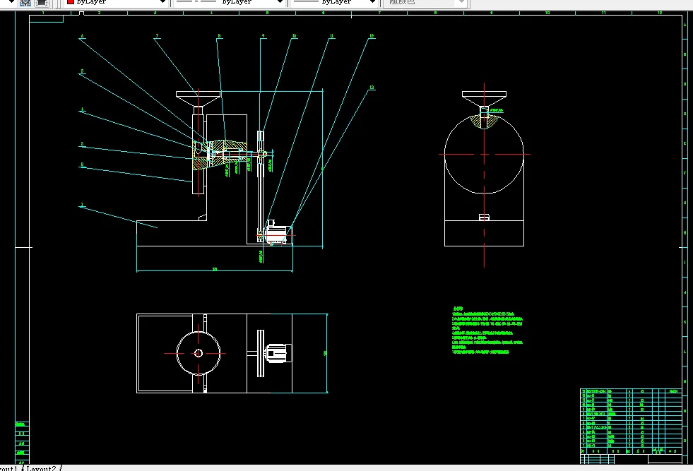The height and width of the screenshot is (471, 693).
Task: Switch to the Layout2 tab
Action: click(42, 468)
